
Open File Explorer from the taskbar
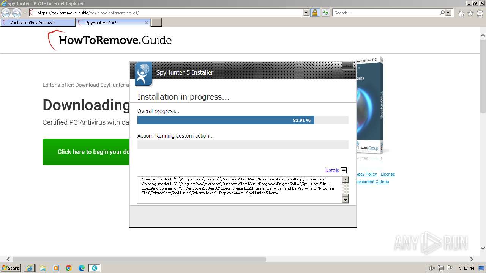(43, 268)
